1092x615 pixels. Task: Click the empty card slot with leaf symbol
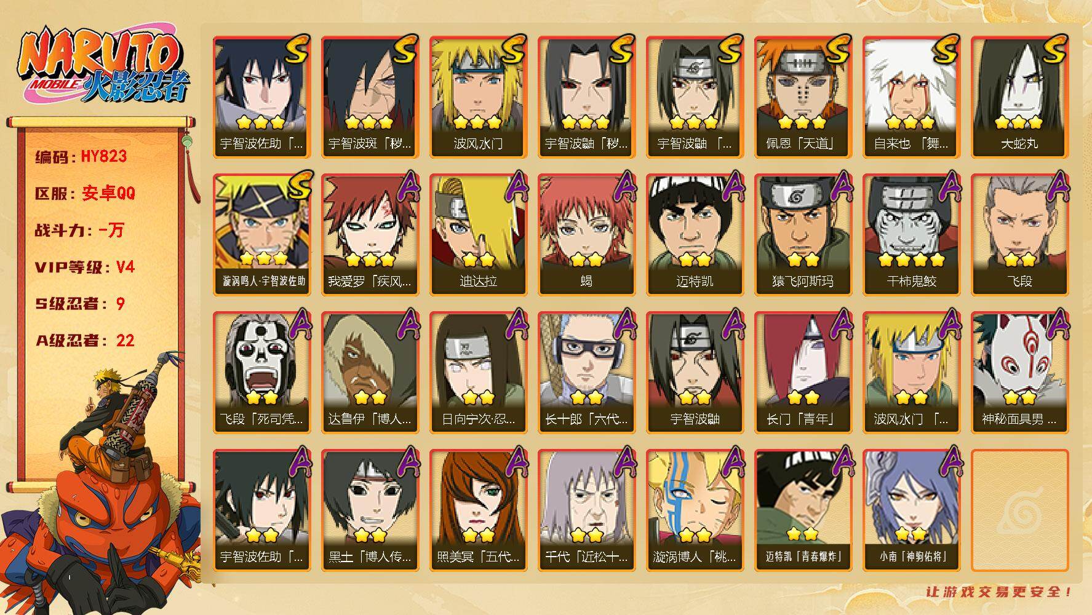1019,510
